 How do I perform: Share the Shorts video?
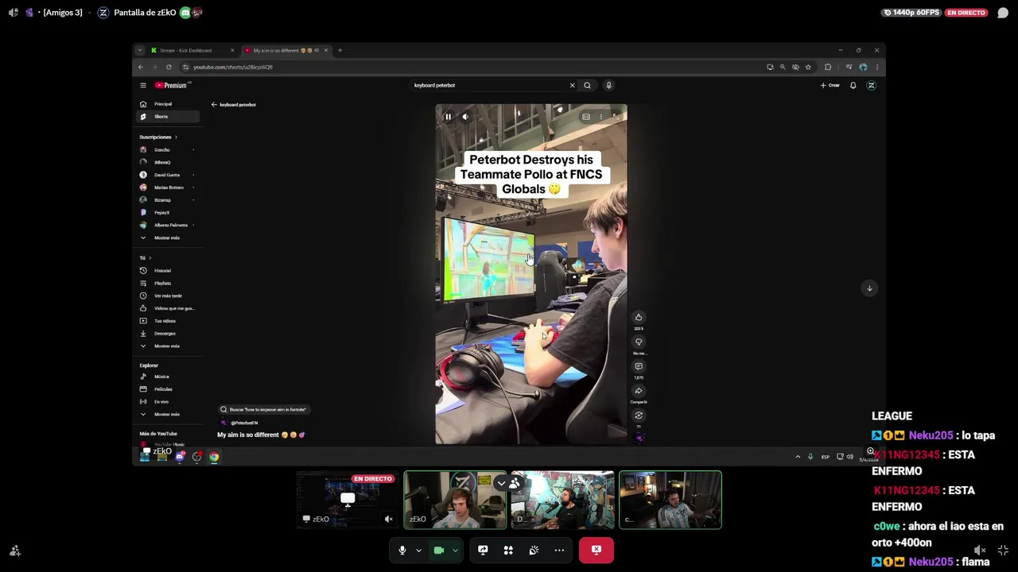tap(639, 391)
